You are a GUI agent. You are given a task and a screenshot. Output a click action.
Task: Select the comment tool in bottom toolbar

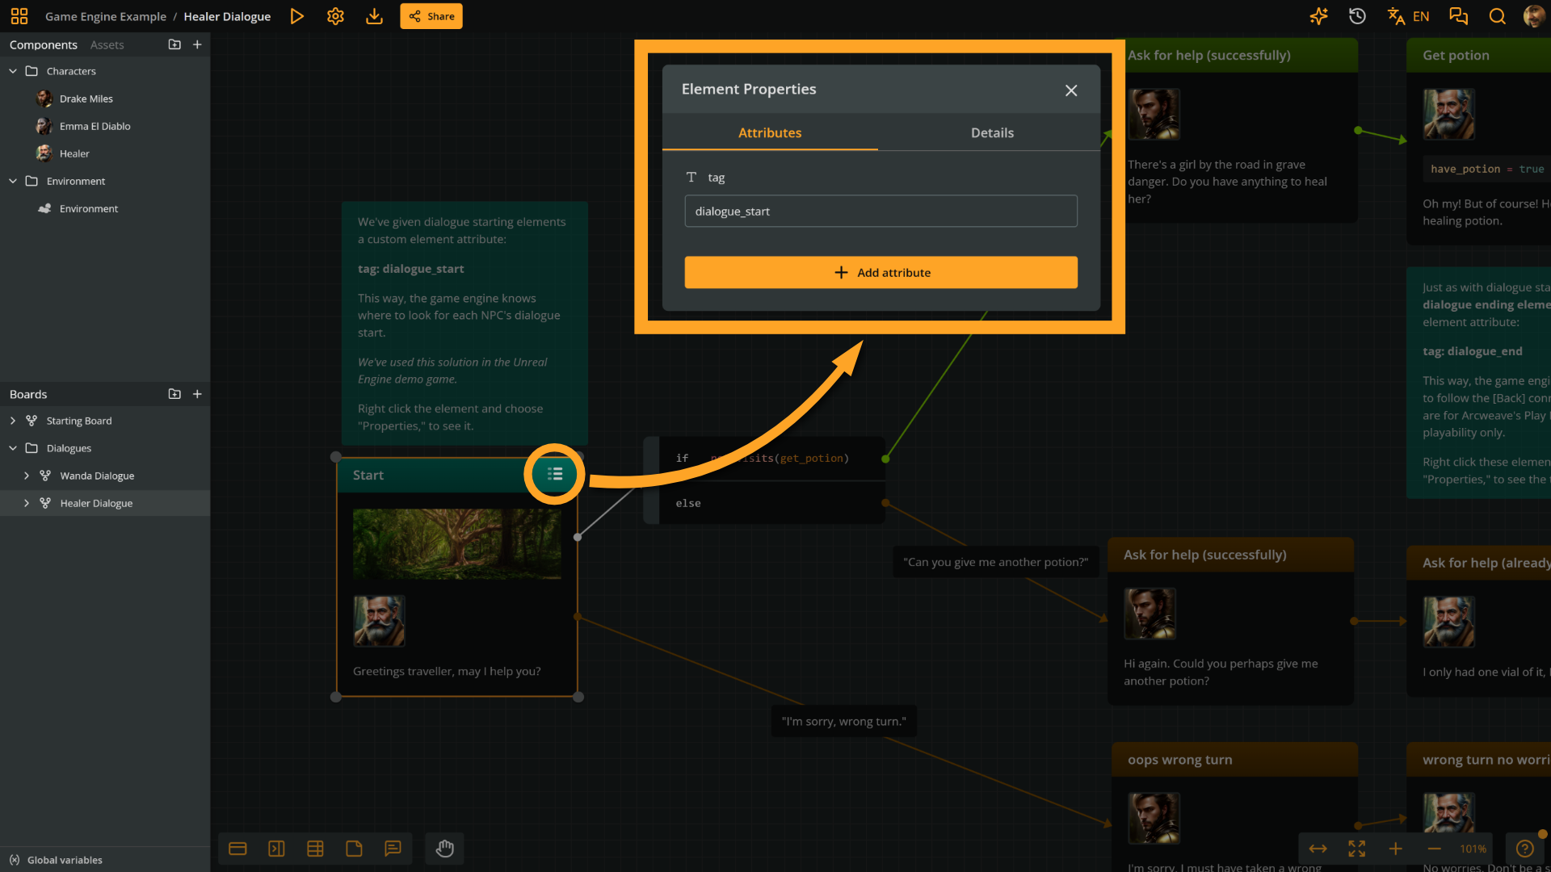[x=393, y=849]
